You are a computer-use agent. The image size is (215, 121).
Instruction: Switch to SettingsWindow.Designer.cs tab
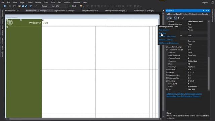click(x=116, y=10)
